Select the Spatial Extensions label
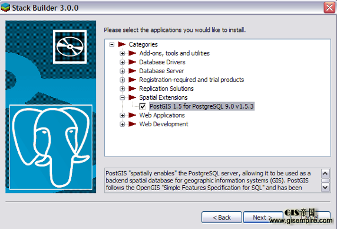 [163, 97]
